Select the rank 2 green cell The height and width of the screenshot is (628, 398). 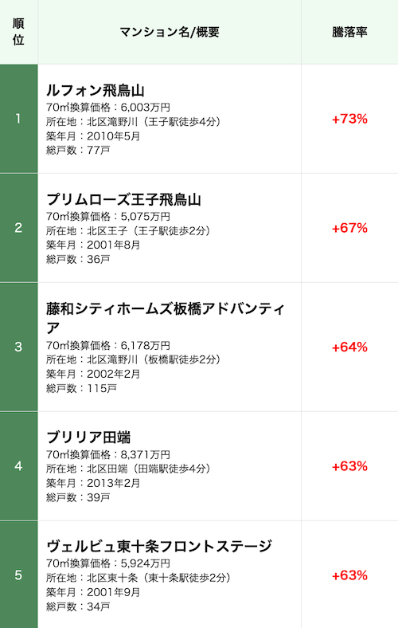coord(19,228)
